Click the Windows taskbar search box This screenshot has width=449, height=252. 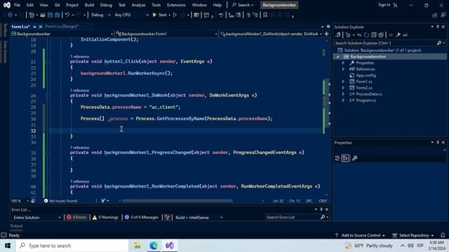tap(73, 246)
